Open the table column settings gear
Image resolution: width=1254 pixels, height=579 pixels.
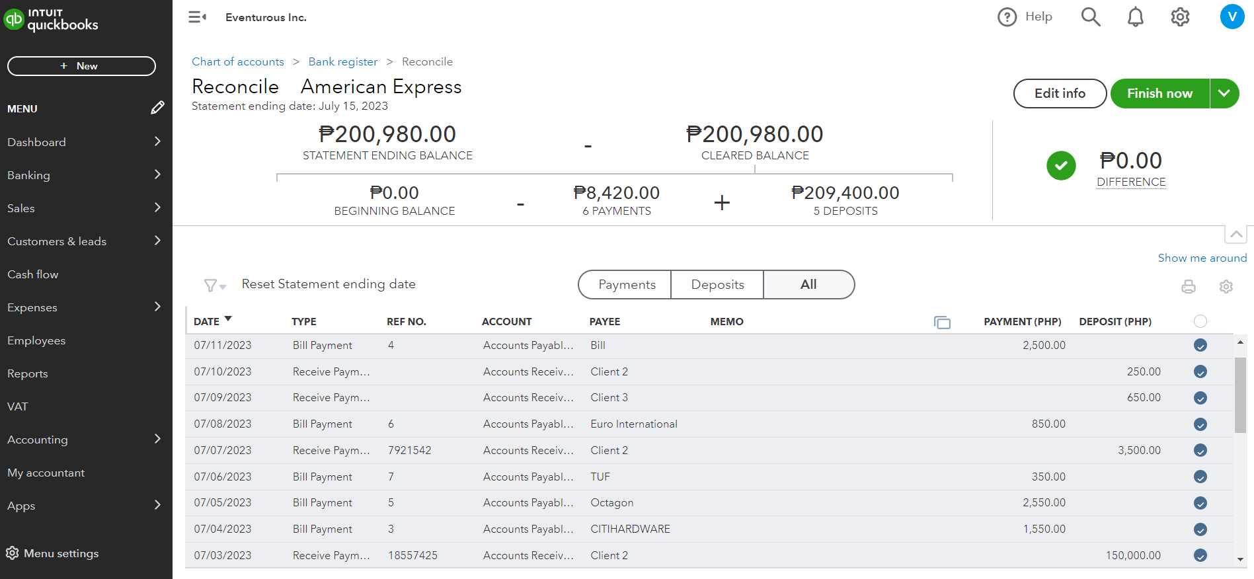(x=1226, y=286)
